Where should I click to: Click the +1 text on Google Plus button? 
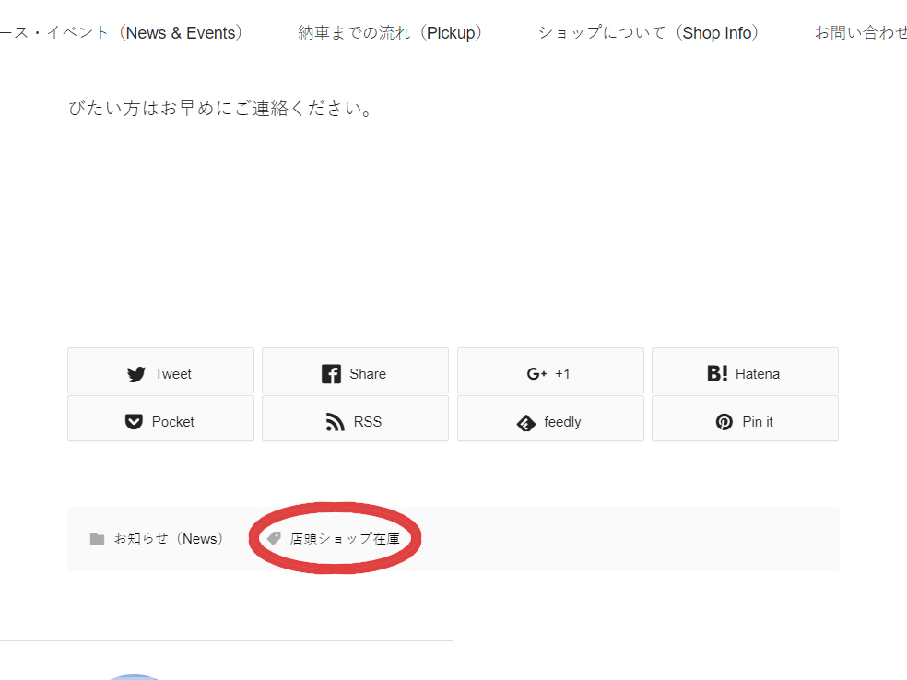click(x=562, y=374)
